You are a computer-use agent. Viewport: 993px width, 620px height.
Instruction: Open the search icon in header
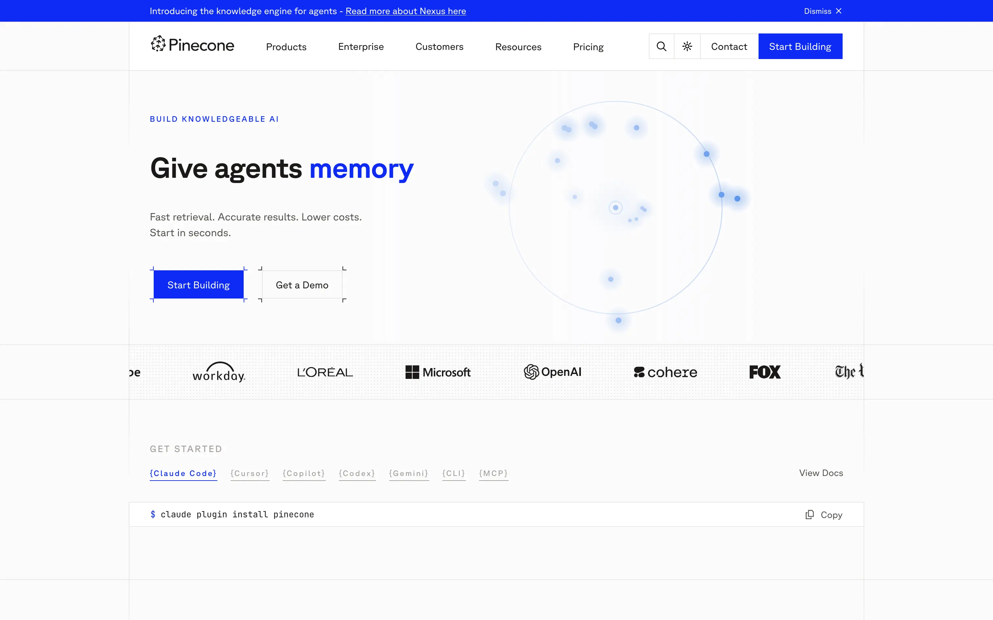point(661,46)
